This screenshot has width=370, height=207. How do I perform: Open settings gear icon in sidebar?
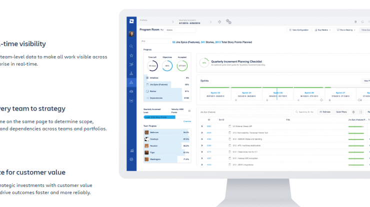pos(131,159)
